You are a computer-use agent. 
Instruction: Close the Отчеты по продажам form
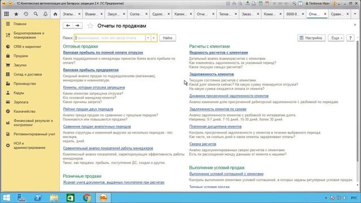pyautogui.click(x=355, y=25)
